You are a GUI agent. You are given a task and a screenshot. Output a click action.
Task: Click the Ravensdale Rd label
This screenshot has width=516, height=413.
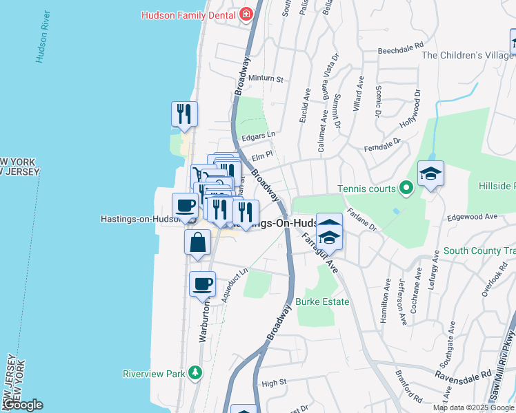click(x=463, y=377)
